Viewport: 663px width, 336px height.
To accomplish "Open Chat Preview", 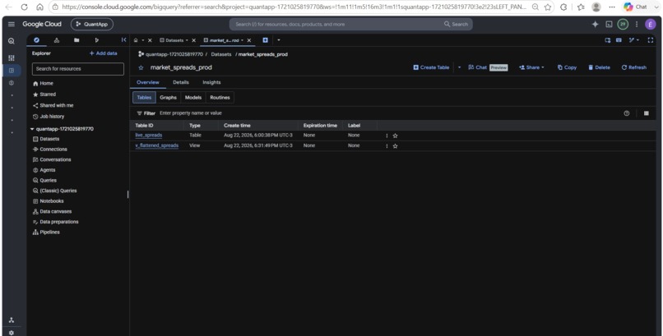I will coord(488,67).
